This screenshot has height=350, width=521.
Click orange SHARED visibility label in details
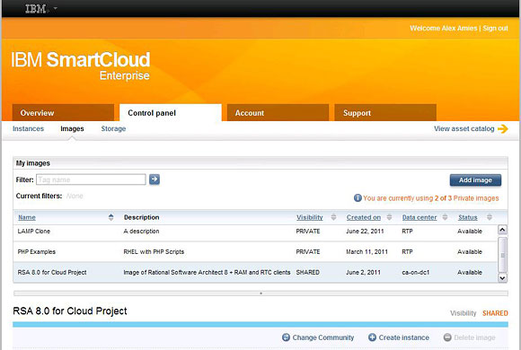pyautogui.click(x=495, y=313)
